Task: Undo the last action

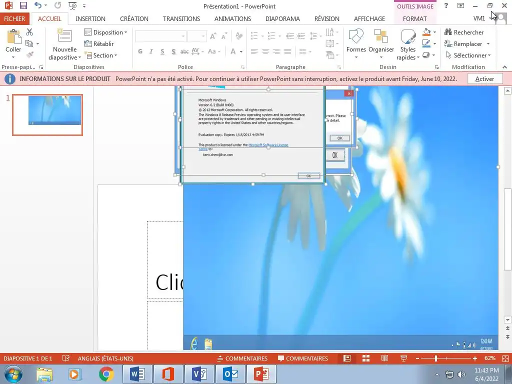Action: pyautogui.click(x=38, y=5)
